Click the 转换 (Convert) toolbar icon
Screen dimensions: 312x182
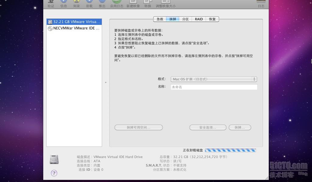click(148, 2)
